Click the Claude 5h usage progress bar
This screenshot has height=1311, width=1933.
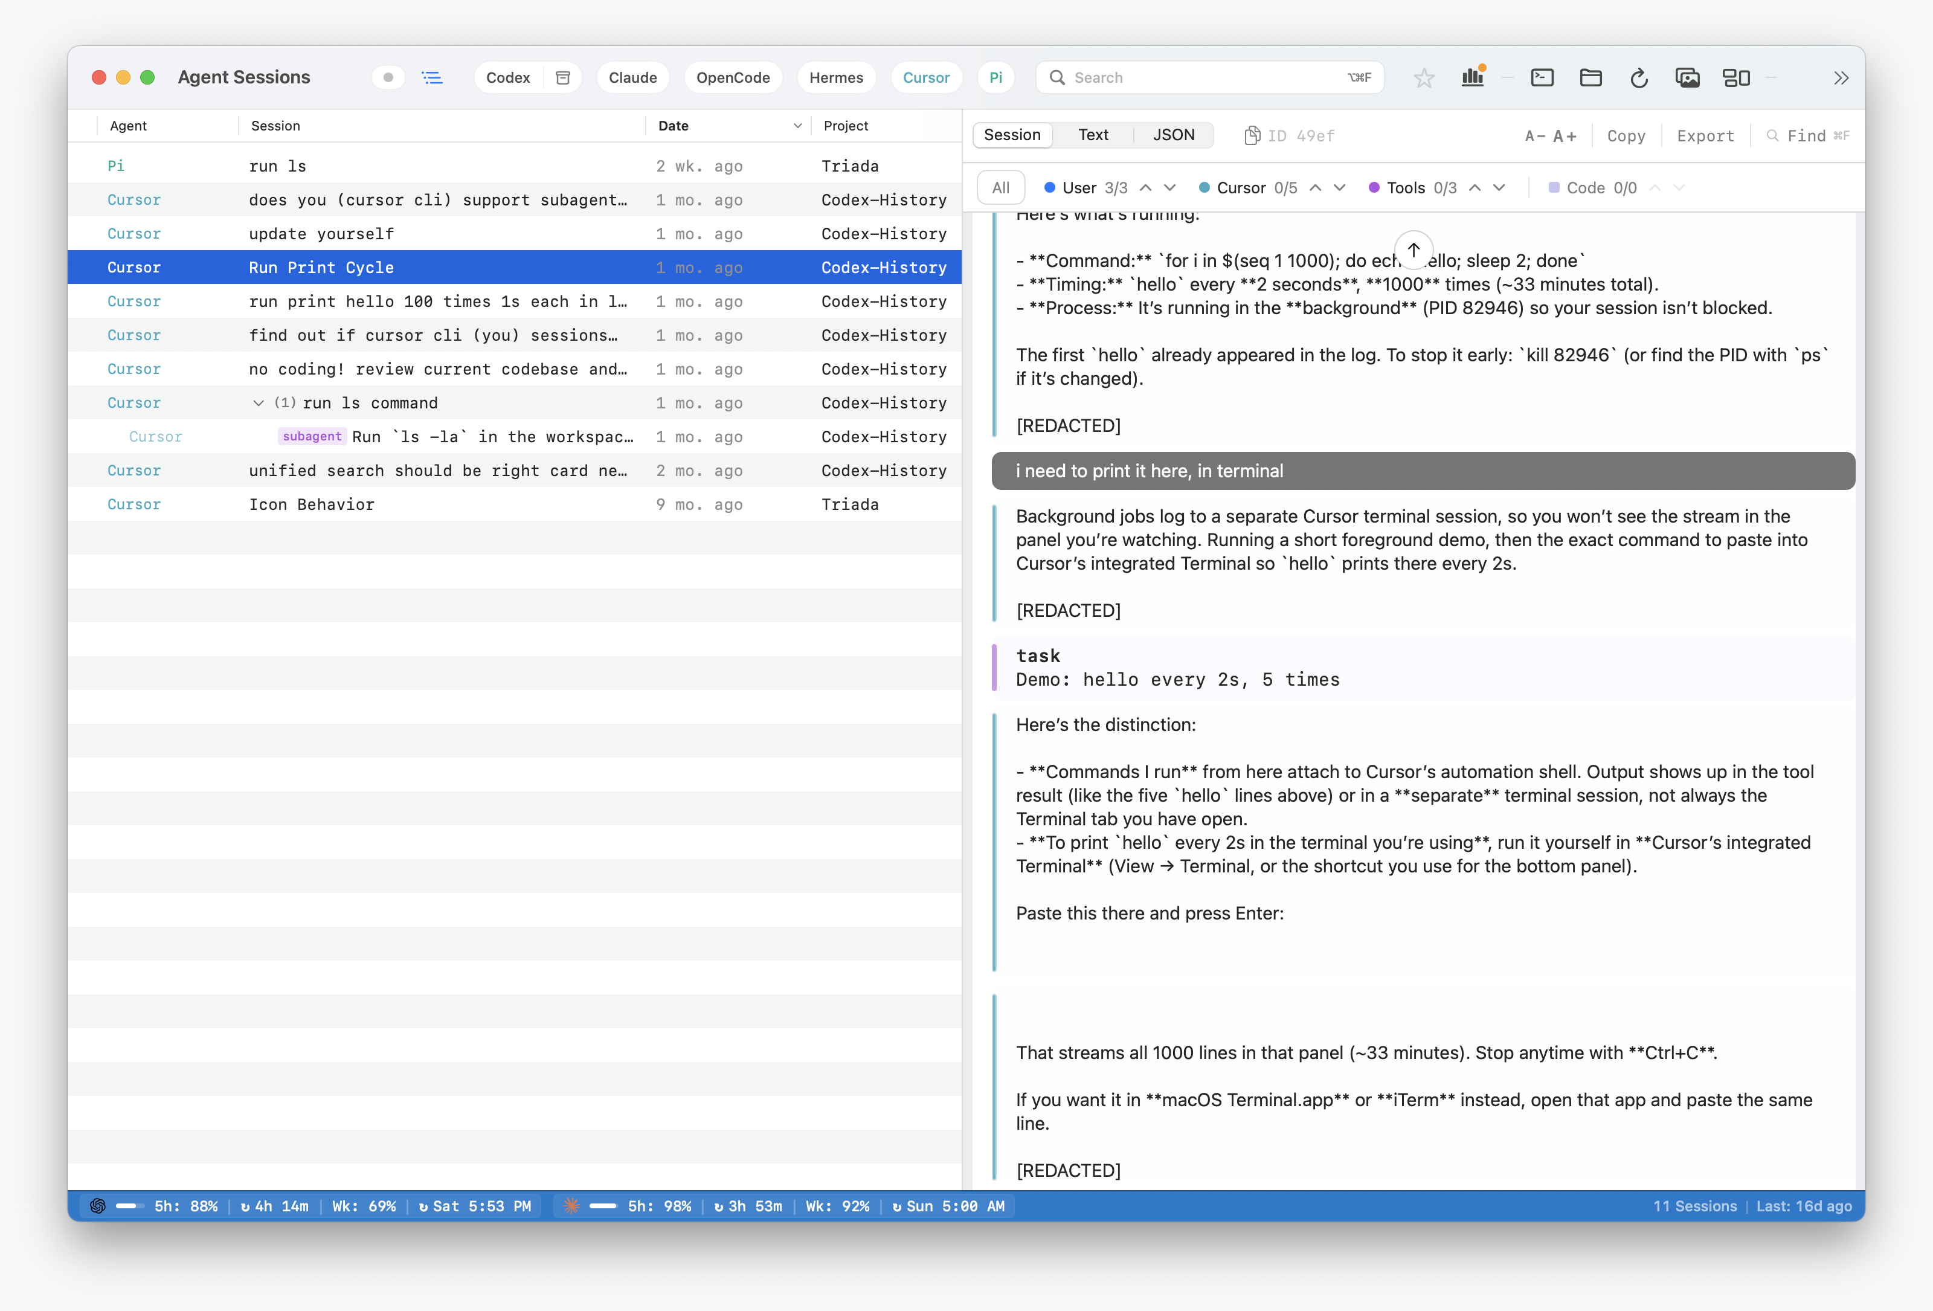(603, 1206)
